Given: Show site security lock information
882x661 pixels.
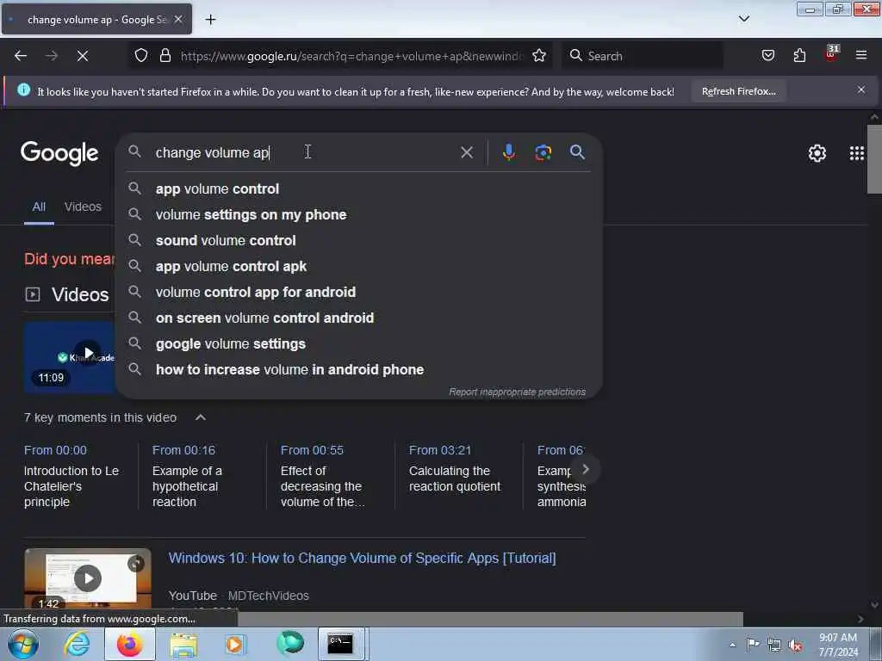Looking at the screenshot, I should point(165,55).
